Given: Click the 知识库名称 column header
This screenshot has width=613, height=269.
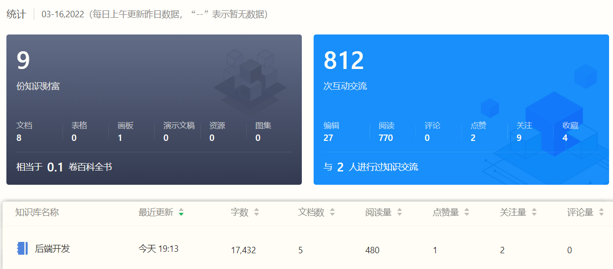Looking at the screenshot, I should tap(37, 212).
